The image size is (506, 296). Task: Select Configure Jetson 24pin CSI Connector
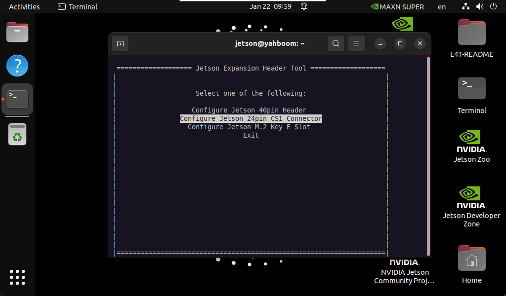pyautogui.click(x=251, y=118)
